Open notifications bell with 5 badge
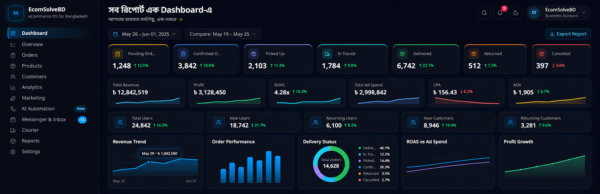Viewport: 600px width, 194px height. pyautogui.click(x=500, y=13)
